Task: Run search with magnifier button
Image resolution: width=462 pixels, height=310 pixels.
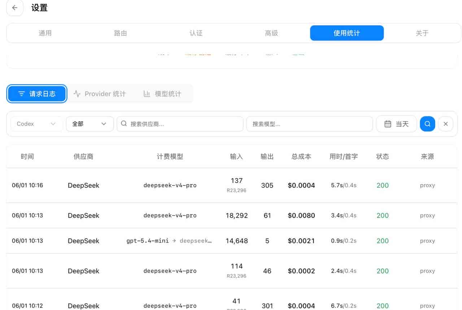Action: tap(427, 124)
